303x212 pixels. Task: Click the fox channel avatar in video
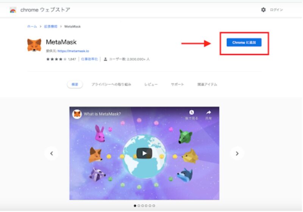coord(77,114)
